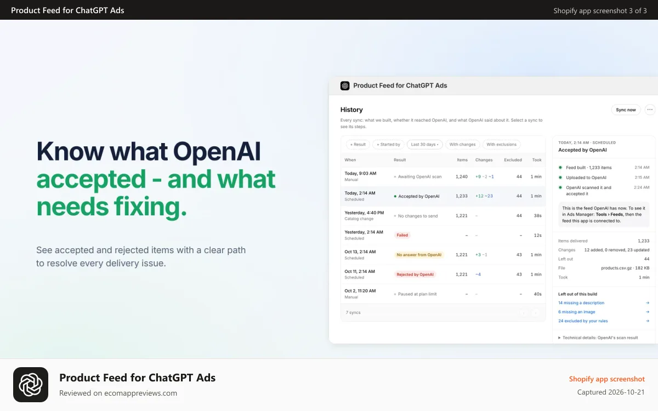The width and height of the screenshot is (658, 411).
Task: Click Feed built · 1,233 items step
Action: pyautogui.click(x=589, y=168)
